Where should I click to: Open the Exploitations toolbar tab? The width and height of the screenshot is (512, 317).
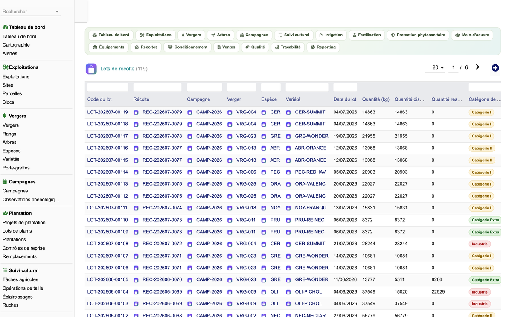point(155,35)
